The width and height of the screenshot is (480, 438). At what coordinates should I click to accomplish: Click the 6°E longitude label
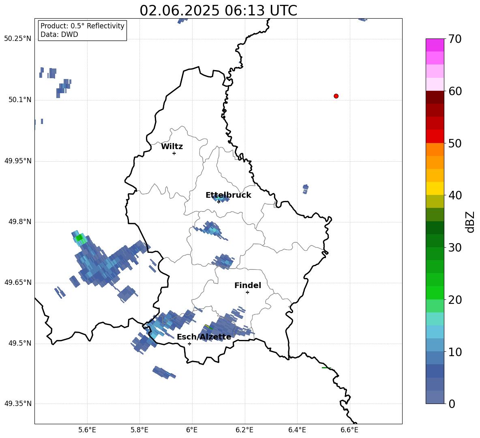192,430
